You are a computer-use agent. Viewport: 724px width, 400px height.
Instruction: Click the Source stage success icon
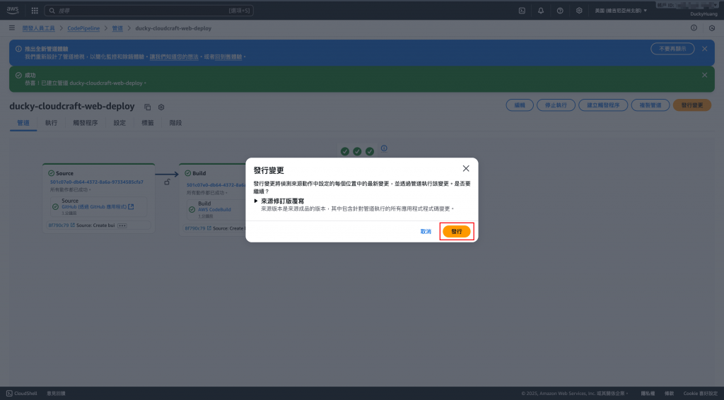[x=51, y=173]
